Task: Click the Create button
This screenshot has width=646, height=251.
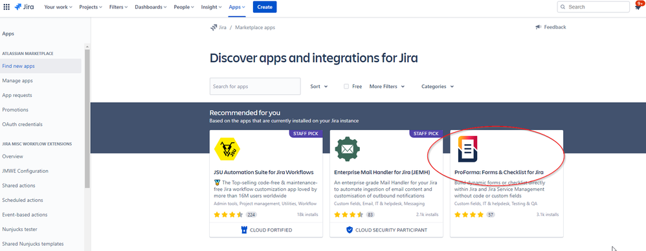Action: pyautogui.click(x=265, y=7)
